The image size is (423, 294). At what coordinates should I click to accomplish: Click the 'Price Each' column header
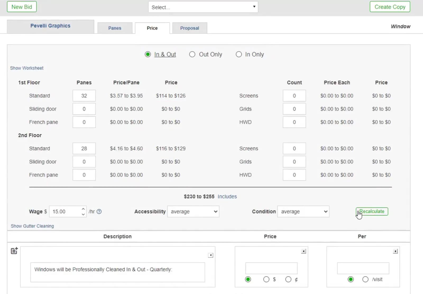tap(337, 82)
